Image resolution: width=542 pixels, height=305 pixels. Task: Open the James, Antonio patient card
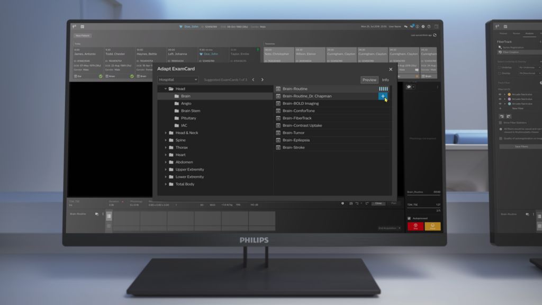(x=88, y=63)
